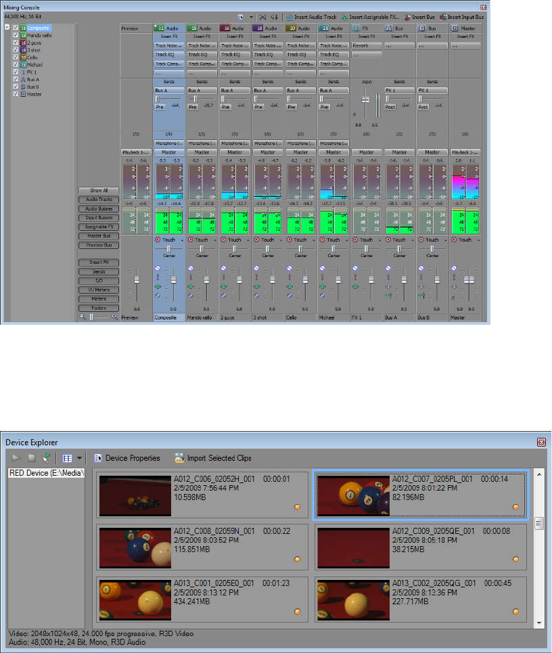
Task: Open Reverb insert on FX 1
Action: click(367, 46)
